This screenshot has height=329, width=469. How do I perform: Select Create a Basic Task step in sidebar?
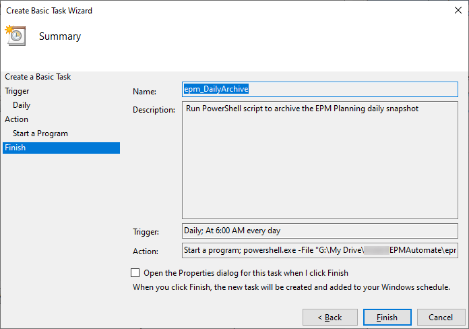click(38, 77)
